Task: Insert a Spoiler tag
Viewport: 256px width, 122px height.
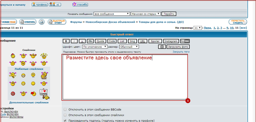Action: 155,41
